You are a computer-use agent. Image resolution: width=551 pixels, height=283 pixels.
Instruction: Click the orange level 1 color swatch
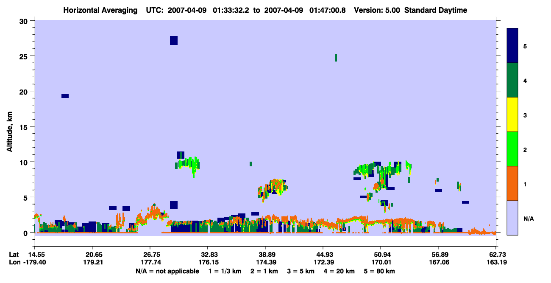tap(512, 183)
